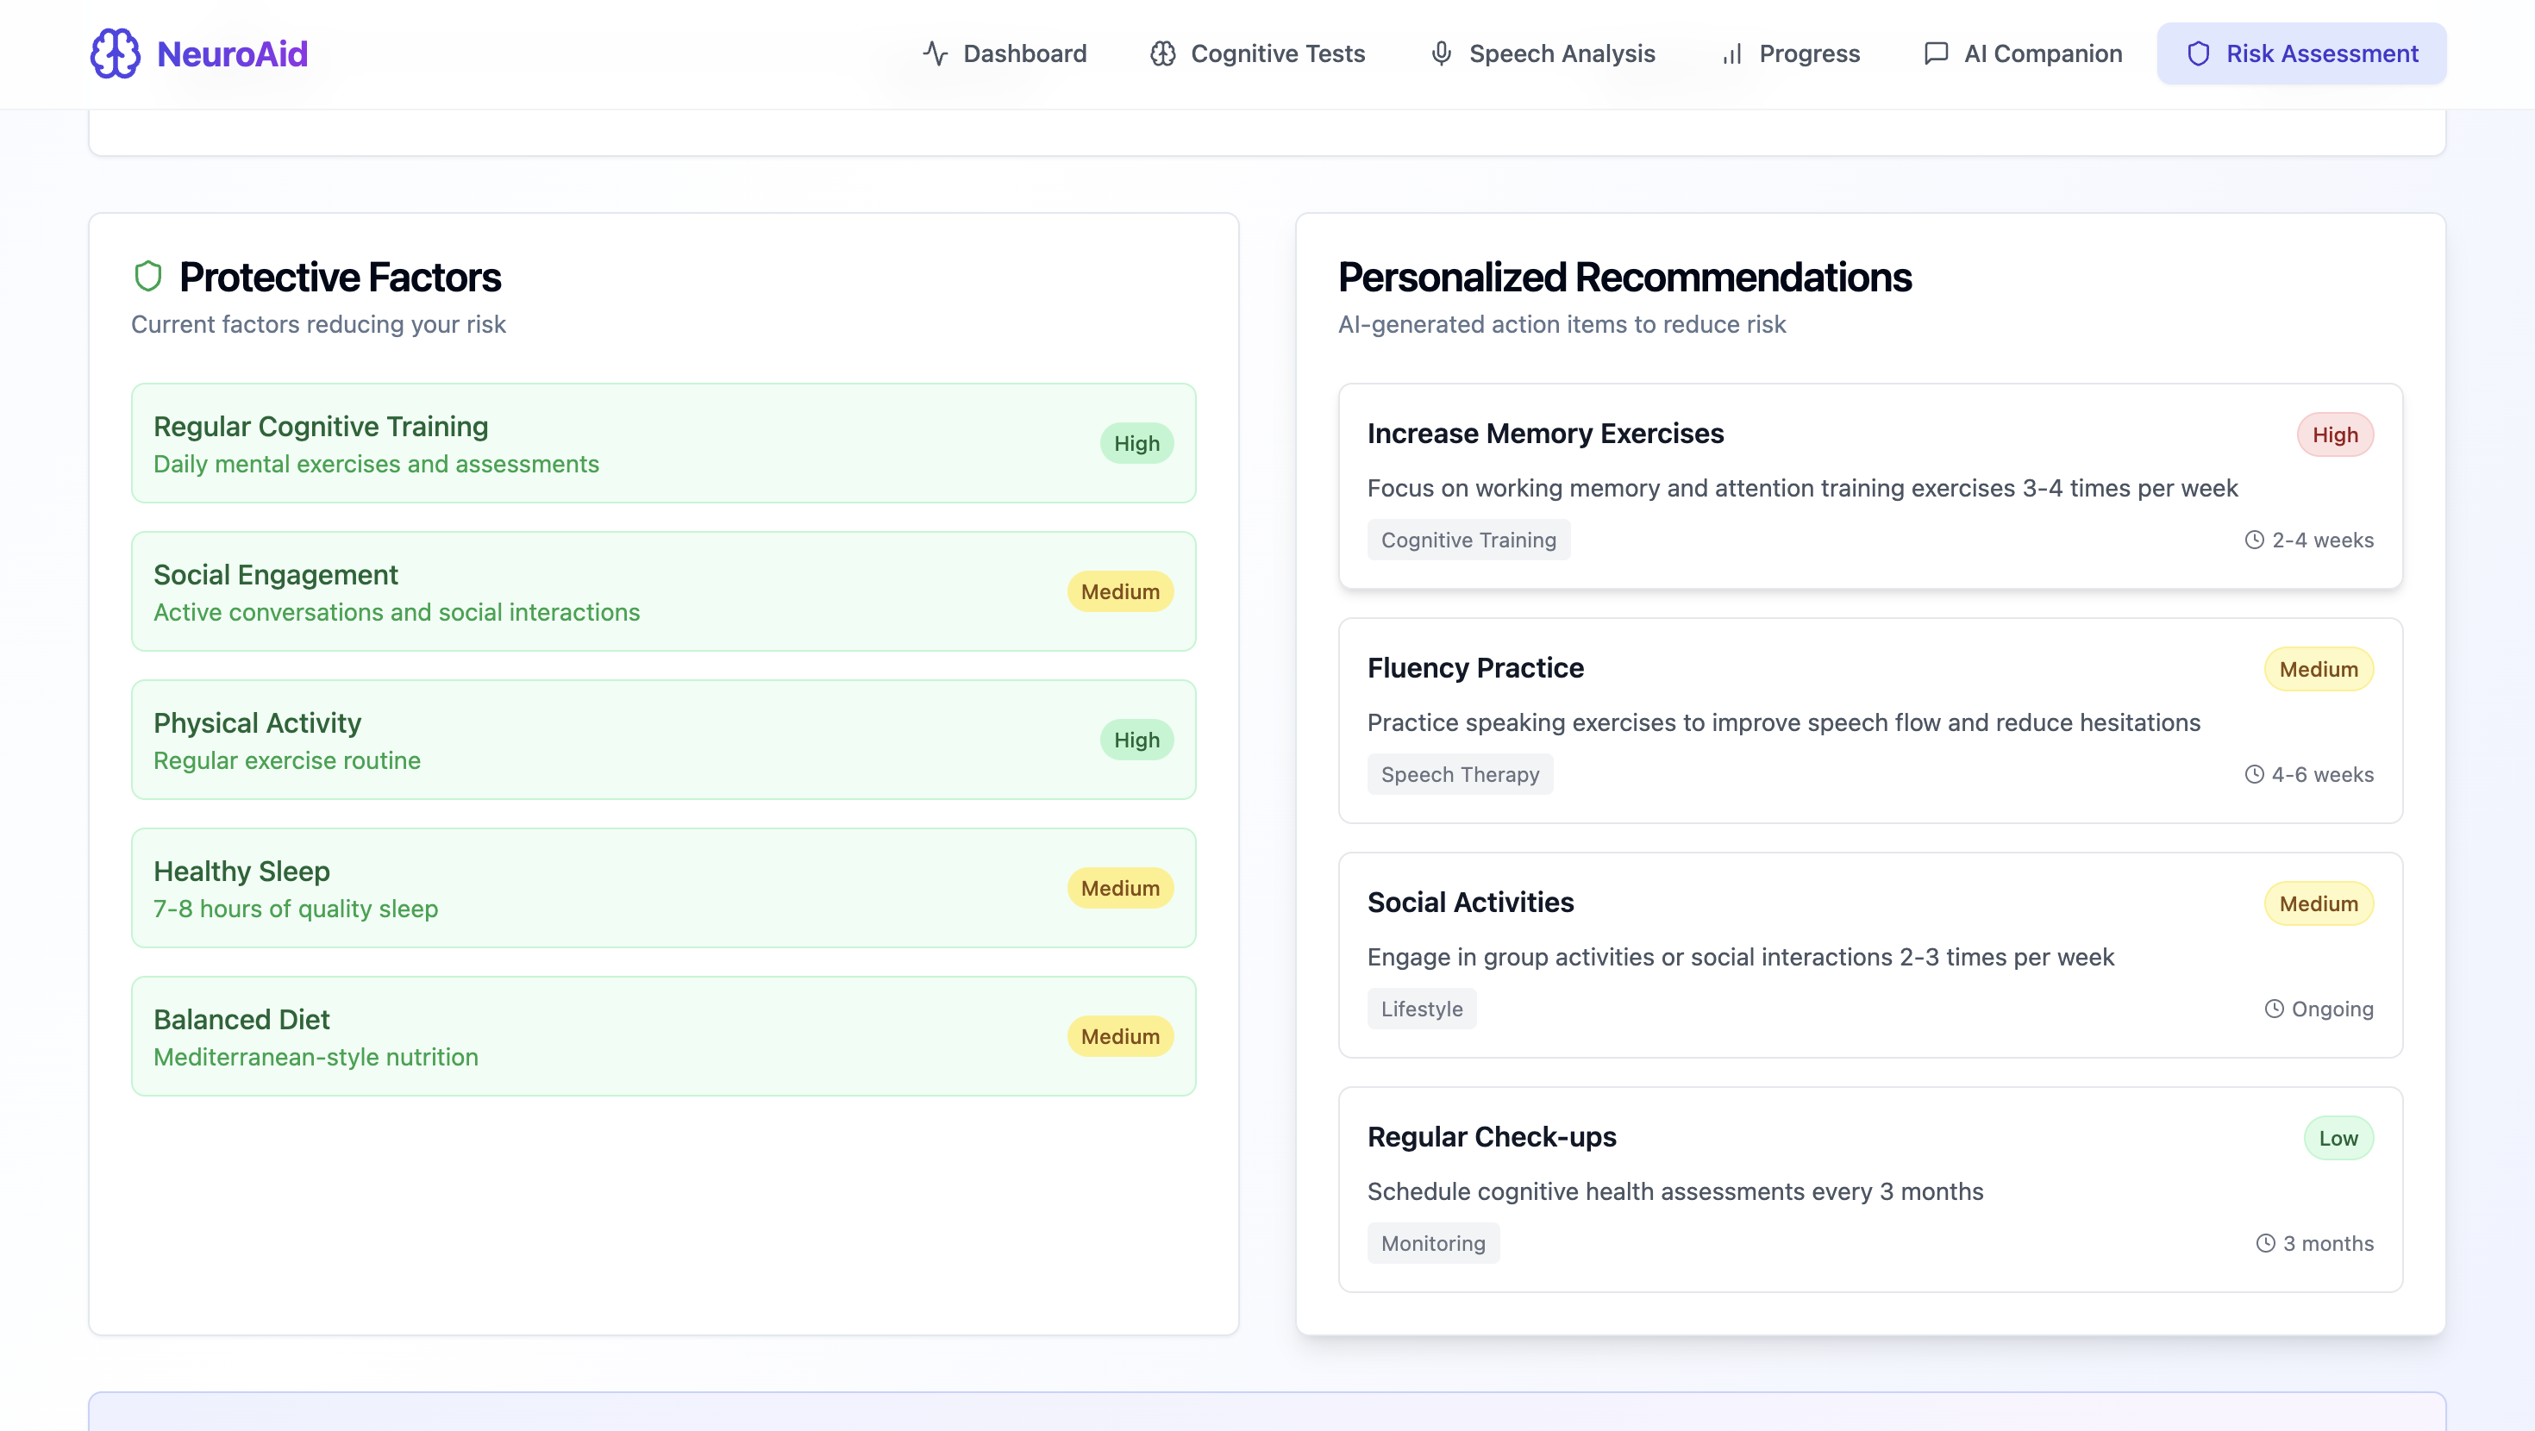Click the NeuroAid brand name link
The image size is (2535, 1431).
[x=232, y=53]
